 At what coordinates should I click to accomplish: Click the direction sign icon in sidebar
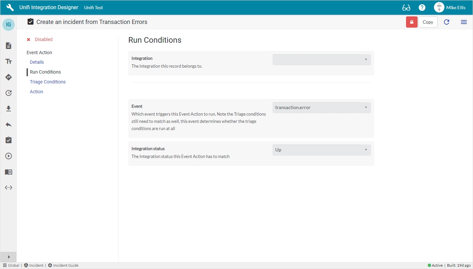click(x=9, y=77)
